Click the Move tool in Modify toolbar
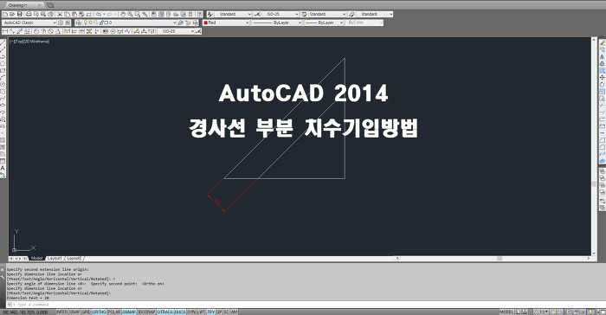The width and height of the screenshot is (606, 315). point(603,78)
